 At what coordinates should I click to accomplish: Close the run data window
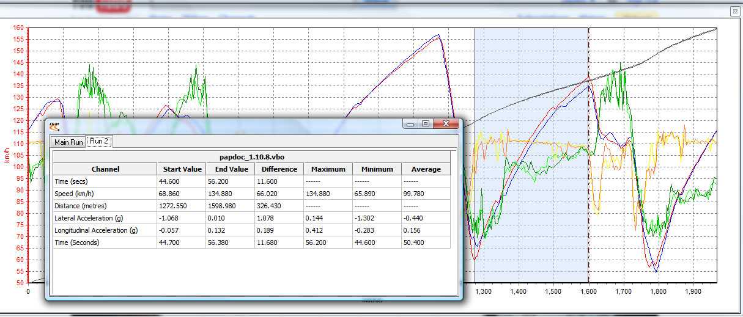click(x=446, y=123)
